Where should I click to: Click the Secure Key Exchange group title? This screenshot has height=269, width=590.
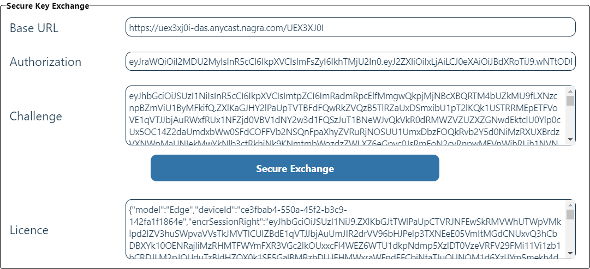coord(47,6)
